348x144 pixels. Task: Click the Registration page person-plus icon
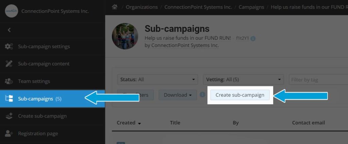coord(9,133)
